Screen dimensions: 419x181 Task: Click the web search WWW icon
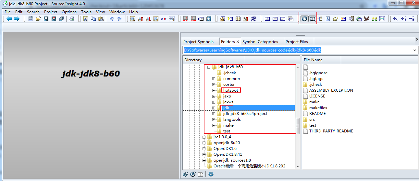click(x=172, y=19)
